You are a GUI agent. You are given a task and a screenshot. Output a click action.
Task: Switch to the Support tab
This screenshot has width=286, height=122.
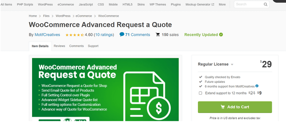click(x=93, y=46)
